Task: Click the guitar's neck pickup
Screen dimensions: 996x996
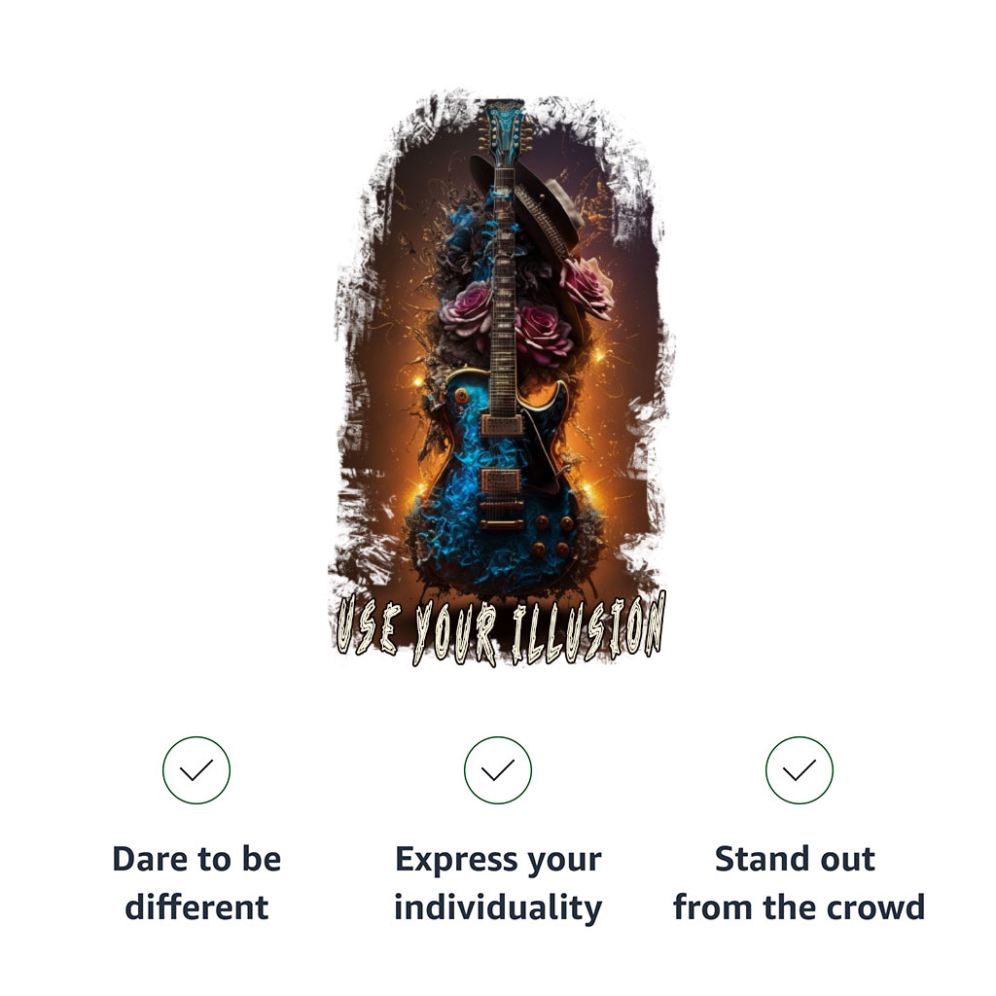Action: pyautogui.click(x=501, y=424)
